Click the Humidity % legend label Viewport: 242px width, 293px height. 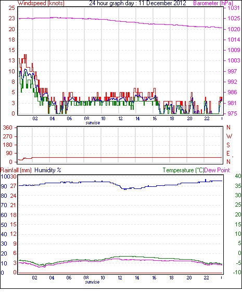(x=48, y=170)
